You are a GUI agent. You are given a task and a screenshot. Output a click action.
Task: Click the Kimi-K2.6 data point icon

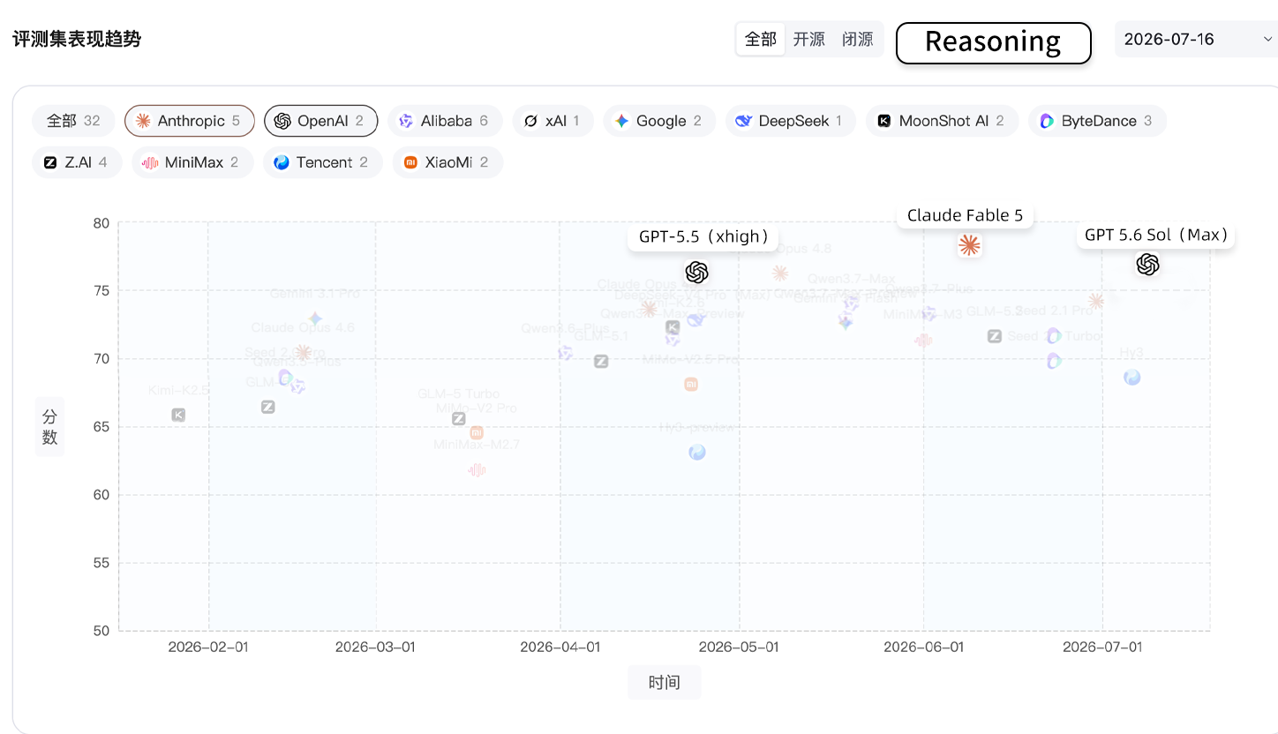click(x=673, y=327)
